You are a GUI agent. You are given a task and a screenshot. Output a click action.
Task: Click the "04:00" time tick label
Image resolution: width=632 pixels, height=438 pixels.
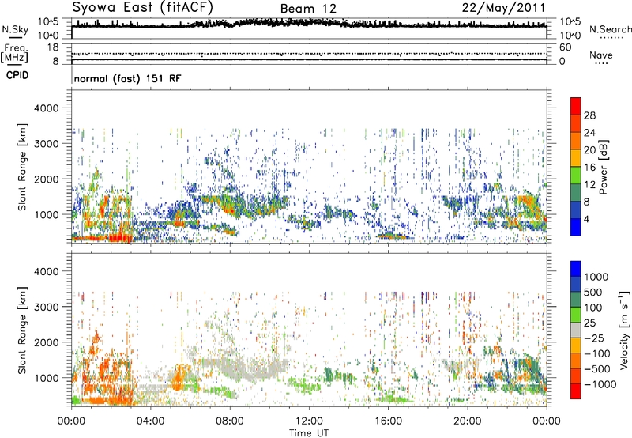[x=151, y=421]
